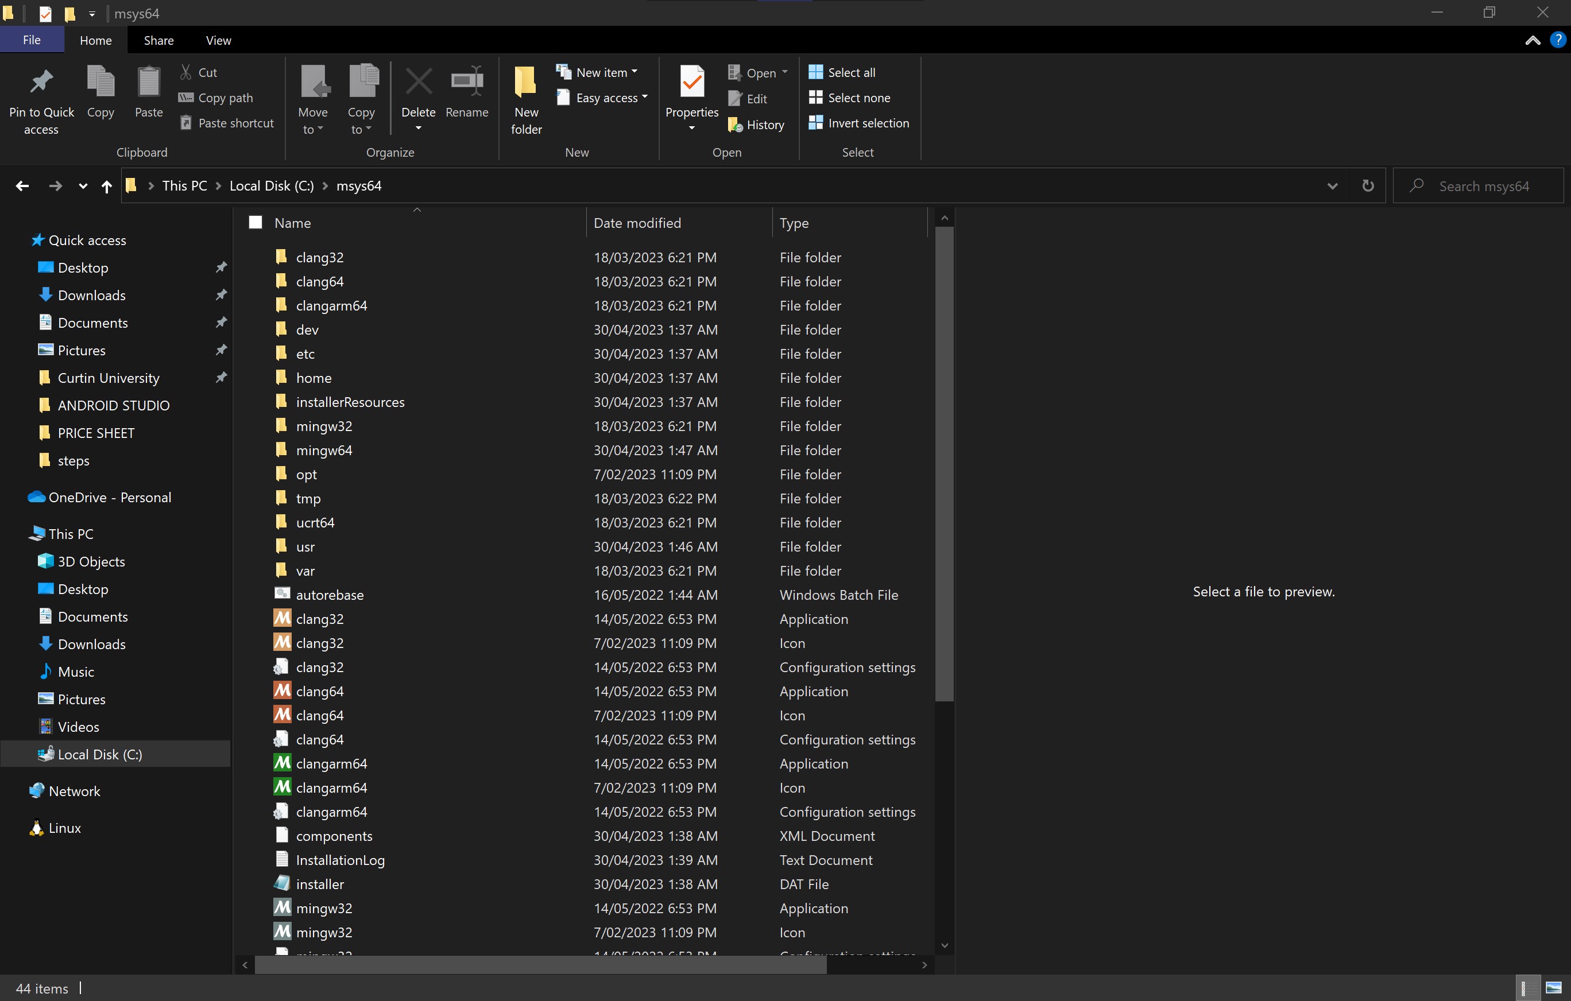Go back with the left arrow
Image resolution: width=1571 pixels, height=1001 pixels.
[x=22, y=186]
